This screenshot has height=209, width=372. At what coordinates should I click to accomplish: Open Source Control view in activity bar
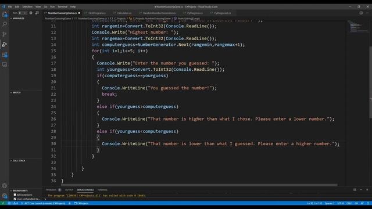click(x=5, y=34)
